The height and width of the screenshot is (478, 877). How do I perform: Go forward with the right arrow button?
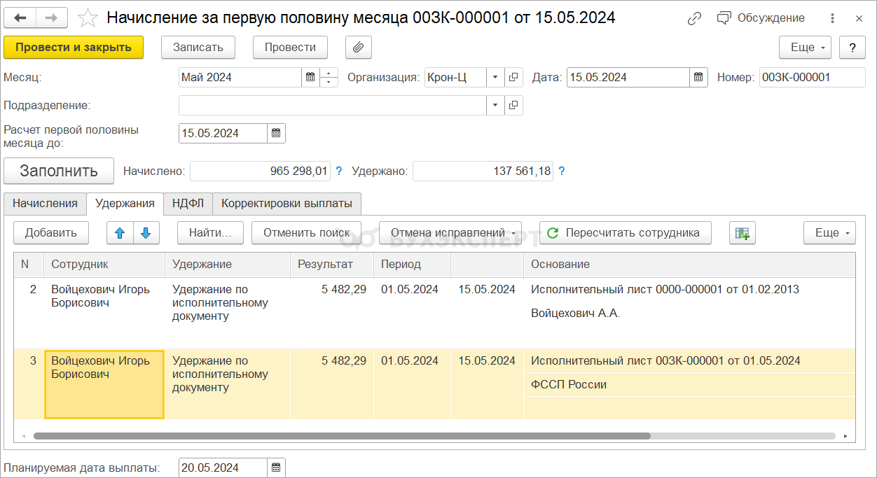[x=52, y=17]
